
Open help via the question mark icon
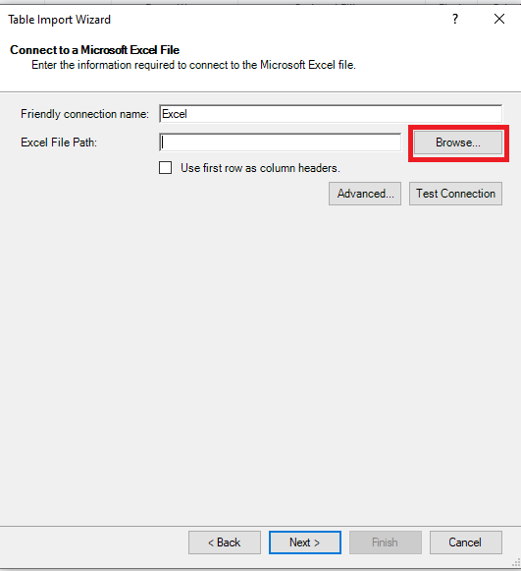point(455,19)
